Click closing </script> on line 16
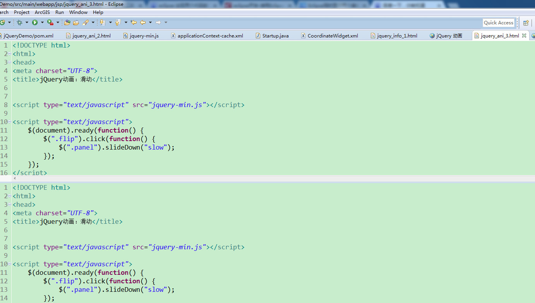The width and height of the screenshot is (535, 303). (x=30, y=173)
